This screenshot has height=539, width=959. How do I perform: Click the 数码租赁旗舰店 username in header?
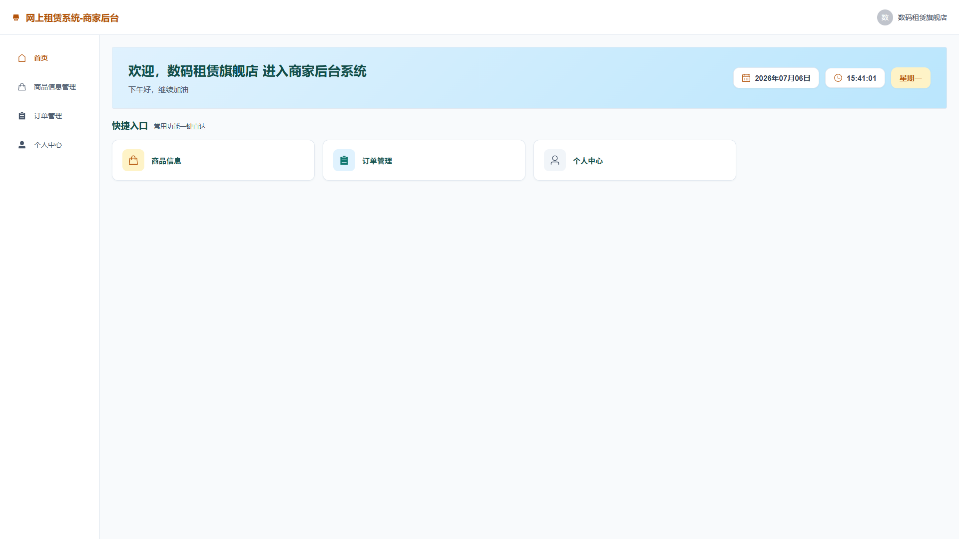coord(923,17)
